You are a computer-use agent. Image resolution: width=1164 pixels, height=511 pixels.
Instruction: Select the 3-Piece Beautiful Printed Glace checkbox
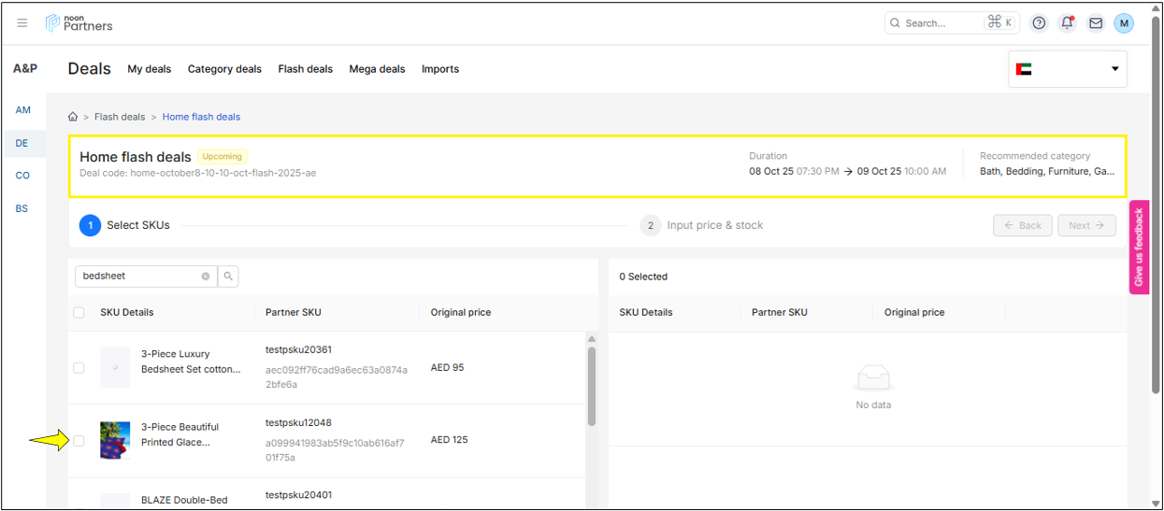coord(79,441)
